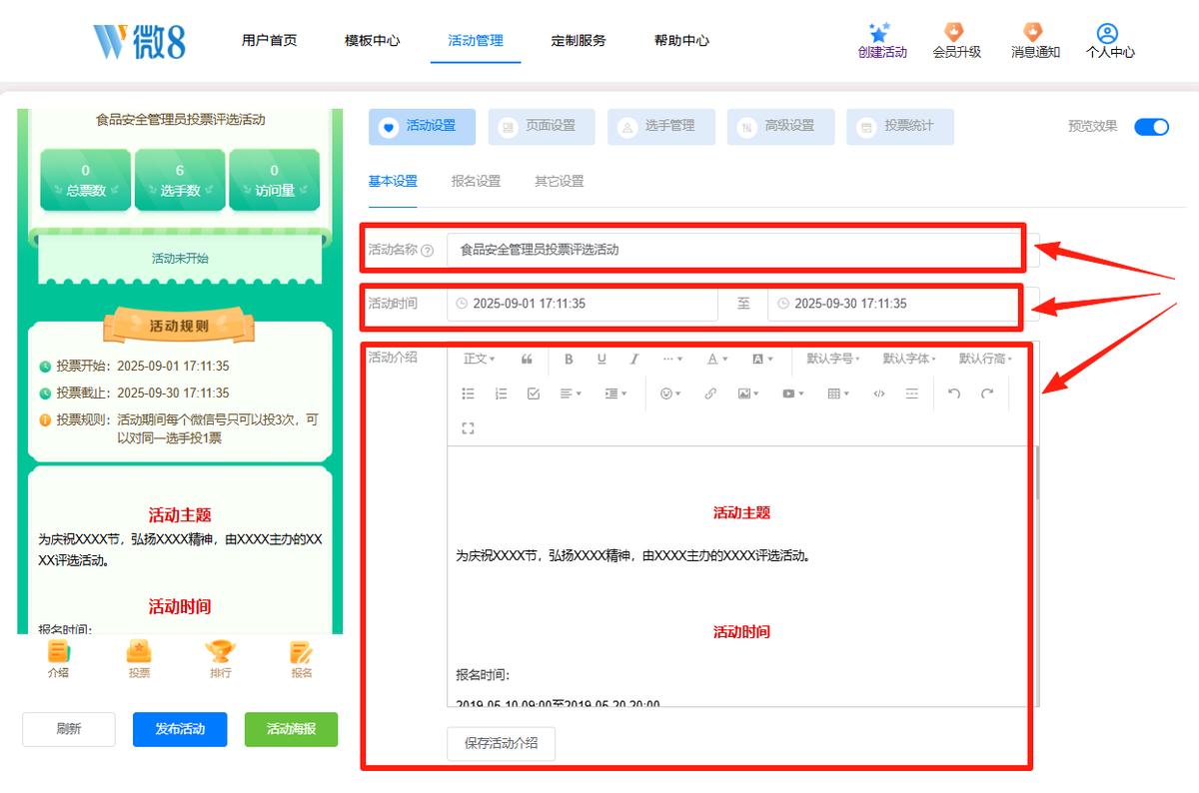Click the blue 发布活动 button

tap(180, 729)
